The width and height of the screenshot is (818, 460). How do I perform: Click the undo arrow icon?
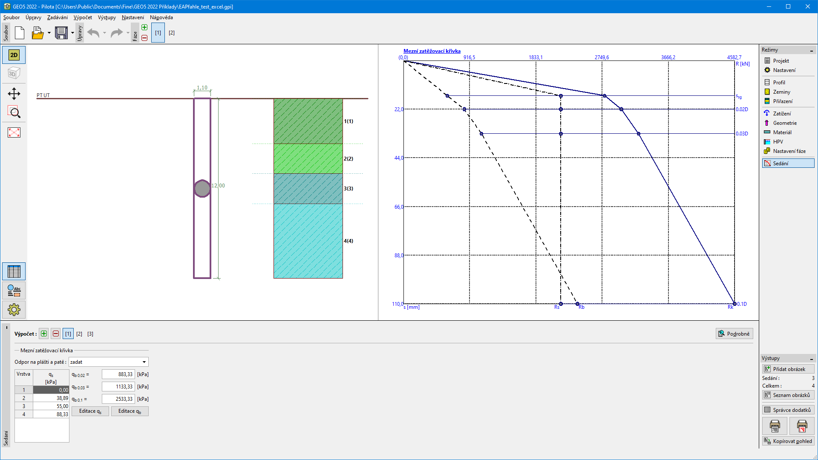click(x=93, y=33)
